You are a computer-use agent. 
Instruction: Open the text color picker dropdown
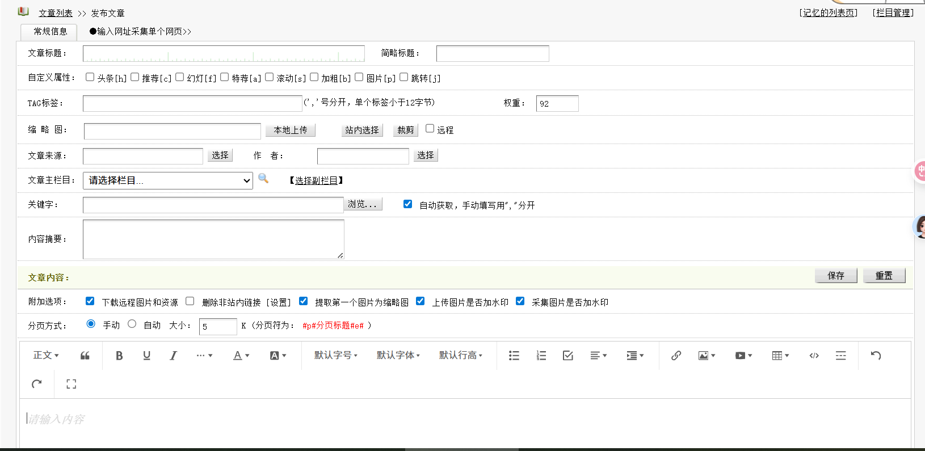point(241,356)
